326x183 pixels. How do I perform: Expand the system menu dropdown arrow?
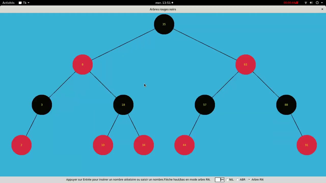pyautogui.click(x=321, y=3)
